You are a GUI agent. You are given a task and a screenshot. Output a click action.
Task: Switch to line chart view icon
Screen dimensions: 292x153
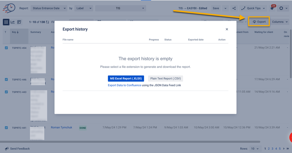(13, 22)
